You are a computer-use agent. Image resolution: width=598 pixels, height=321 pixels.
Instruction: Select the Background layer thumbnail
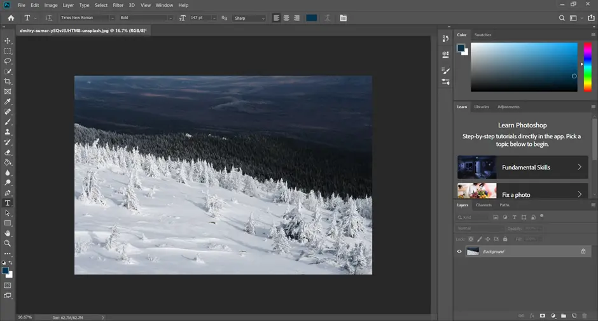[473, 251]
